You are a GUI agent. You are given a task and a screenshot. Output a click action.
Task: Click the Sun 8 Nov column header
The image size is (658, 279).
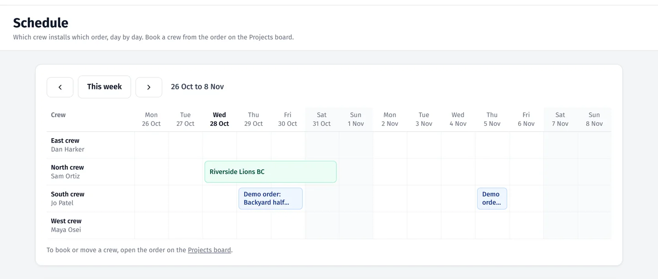click(x=594, y=119)
